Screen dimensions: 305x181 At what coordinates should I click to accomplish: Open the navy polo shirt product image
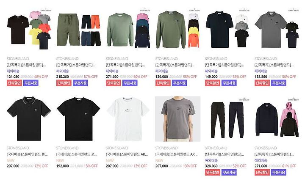(227, 29)
